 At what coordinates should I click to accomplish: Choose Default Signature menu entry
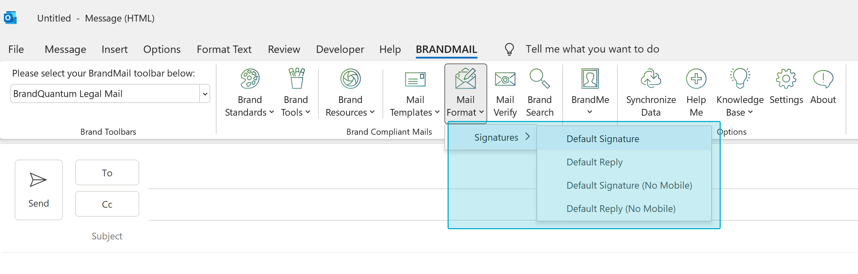(x=624, y=139)
